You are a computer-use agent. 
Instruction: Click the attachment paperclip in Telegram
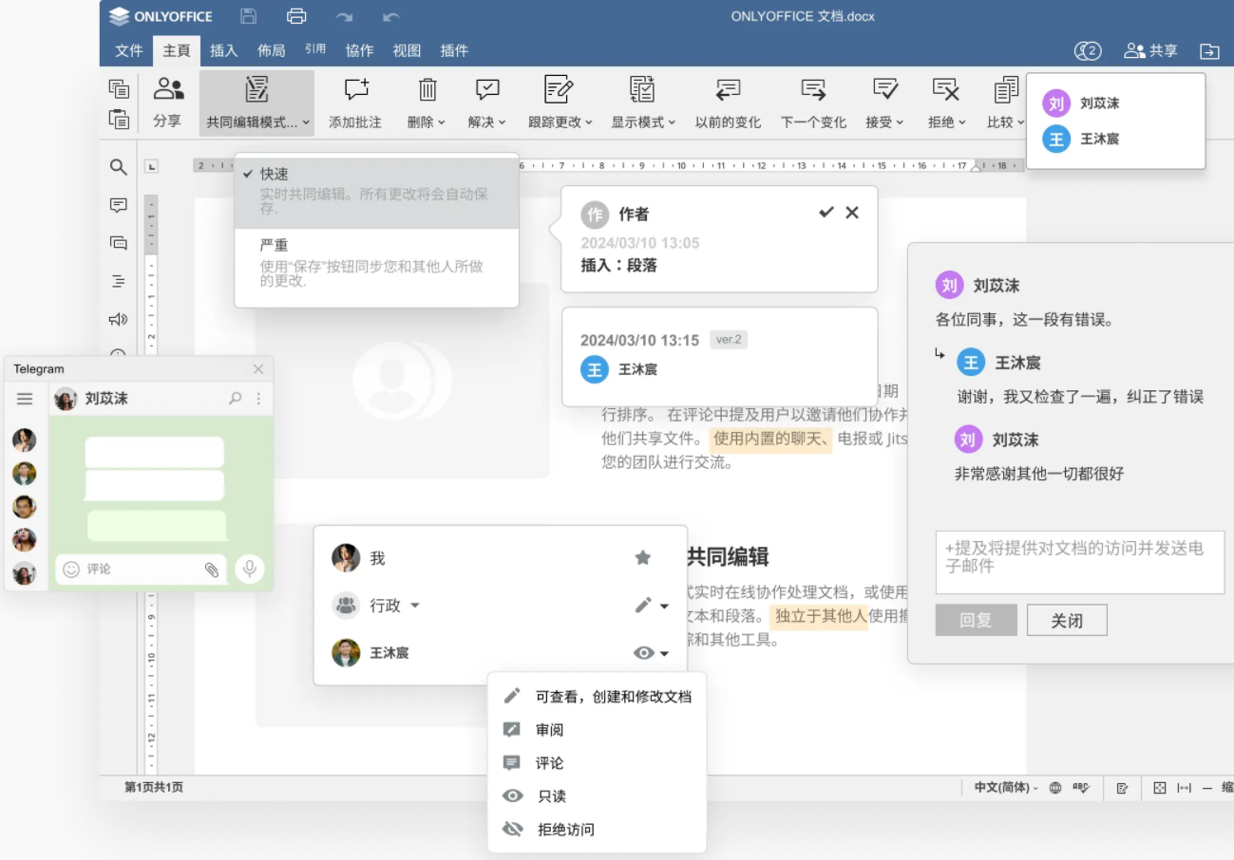pyautogui.click(x=212, y=570)
